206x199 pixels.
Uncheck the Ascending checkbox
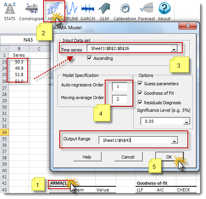click(x=89, y=58)
